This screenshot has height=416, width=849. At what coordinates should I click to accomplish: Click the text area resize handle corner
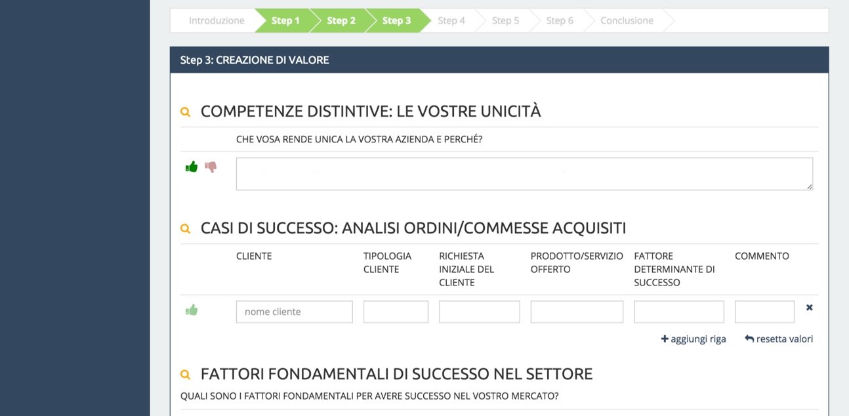pos(809,186)
